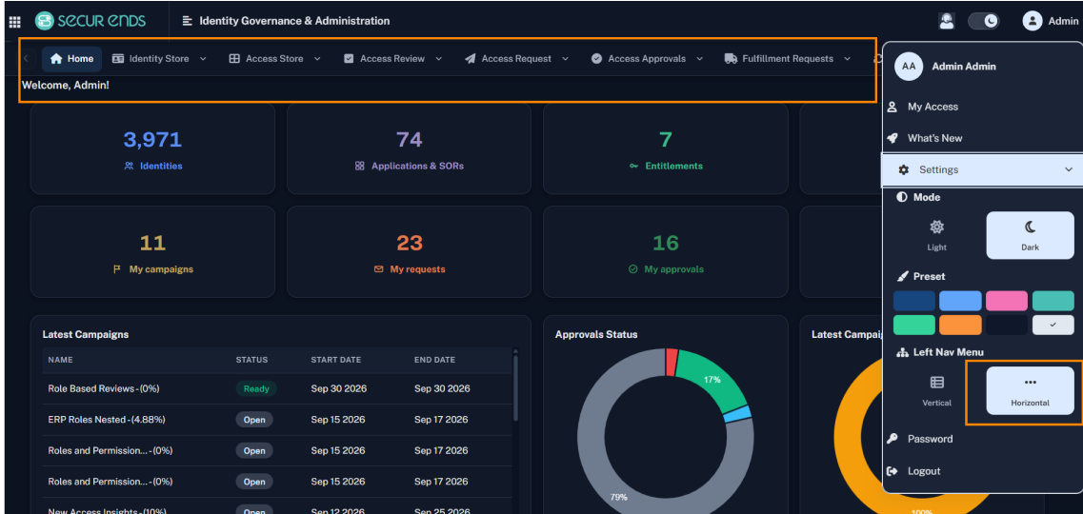The height and width of the screenshot is (514, 1083).
Task: Open the 7 Entitlements card
Action: 665,149
